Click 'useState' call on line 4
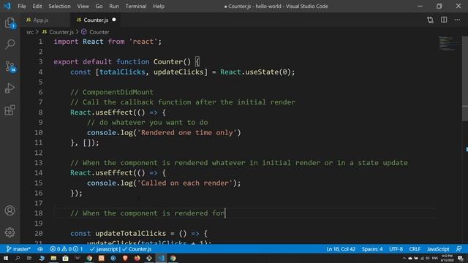This screenshot has width=468, height=263. click(262, 72)
